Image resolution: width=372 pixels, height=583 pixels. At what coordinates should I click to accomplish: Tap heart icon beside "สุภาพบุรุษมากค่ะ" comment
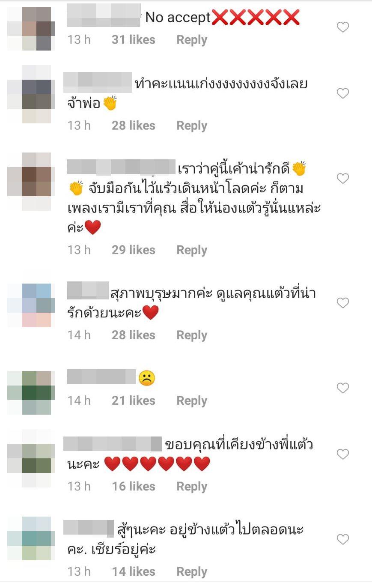[x=343, y=303]
